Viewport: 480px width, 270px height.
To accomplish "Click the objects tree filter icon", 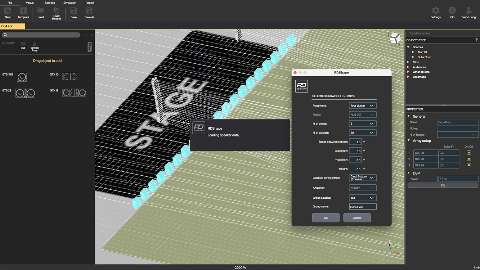I will click(x=477, y=40).
